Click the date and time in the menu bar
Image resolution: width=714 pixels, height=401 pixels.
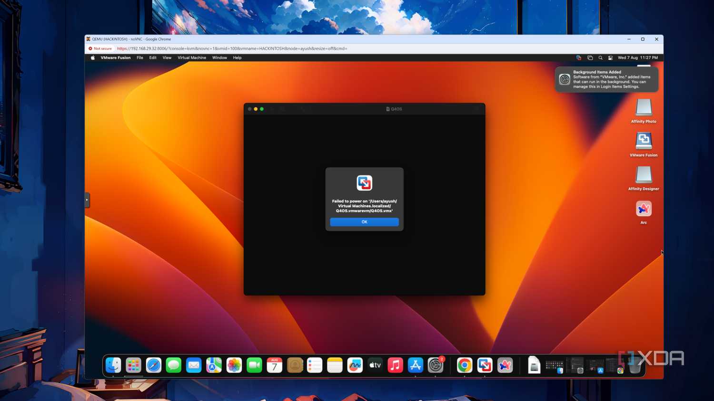tap(638, 58)
